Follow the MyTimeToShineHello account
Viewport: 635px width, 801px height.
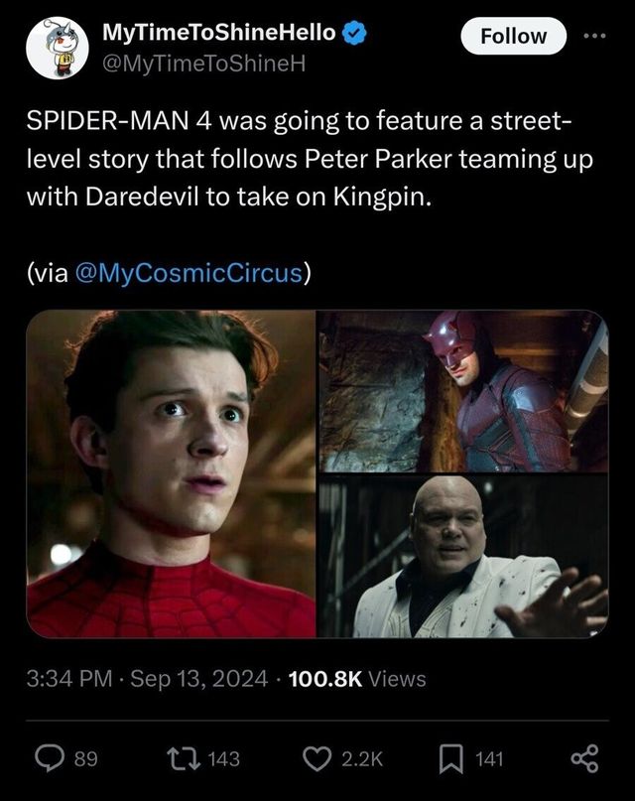514,37
